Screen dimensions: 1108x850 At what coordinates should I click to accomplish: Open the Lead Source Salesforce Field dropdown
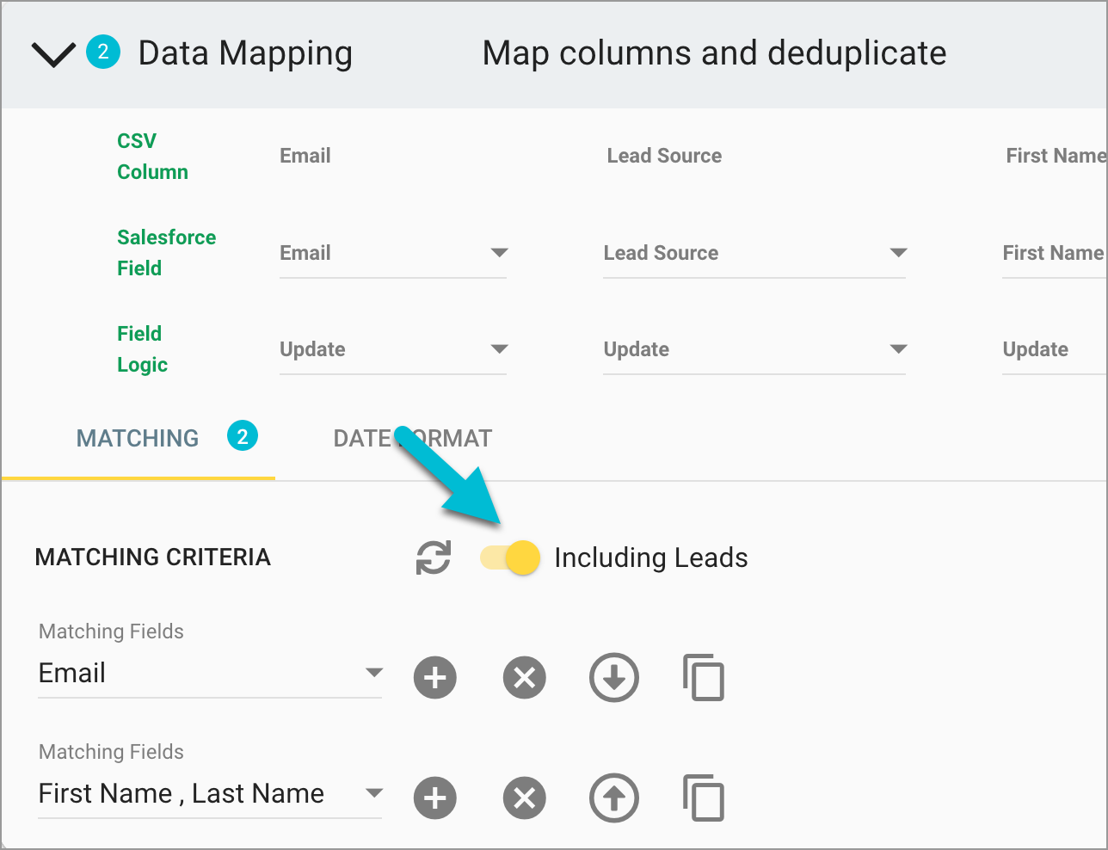899,252
